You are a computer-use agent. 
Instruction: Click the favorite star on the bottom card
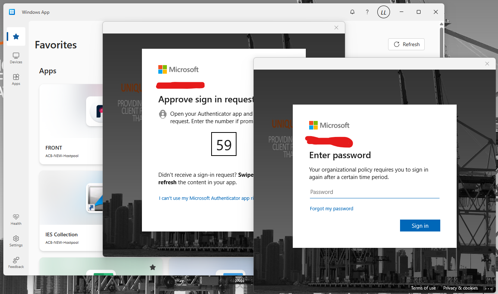(152, 267)
